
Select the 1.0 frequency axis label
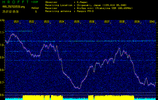pyautogui.click(x=2, y=45)
